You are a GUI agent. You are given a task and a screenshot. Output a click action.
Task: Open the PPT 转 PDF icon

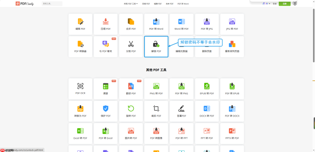click(207, 131)
